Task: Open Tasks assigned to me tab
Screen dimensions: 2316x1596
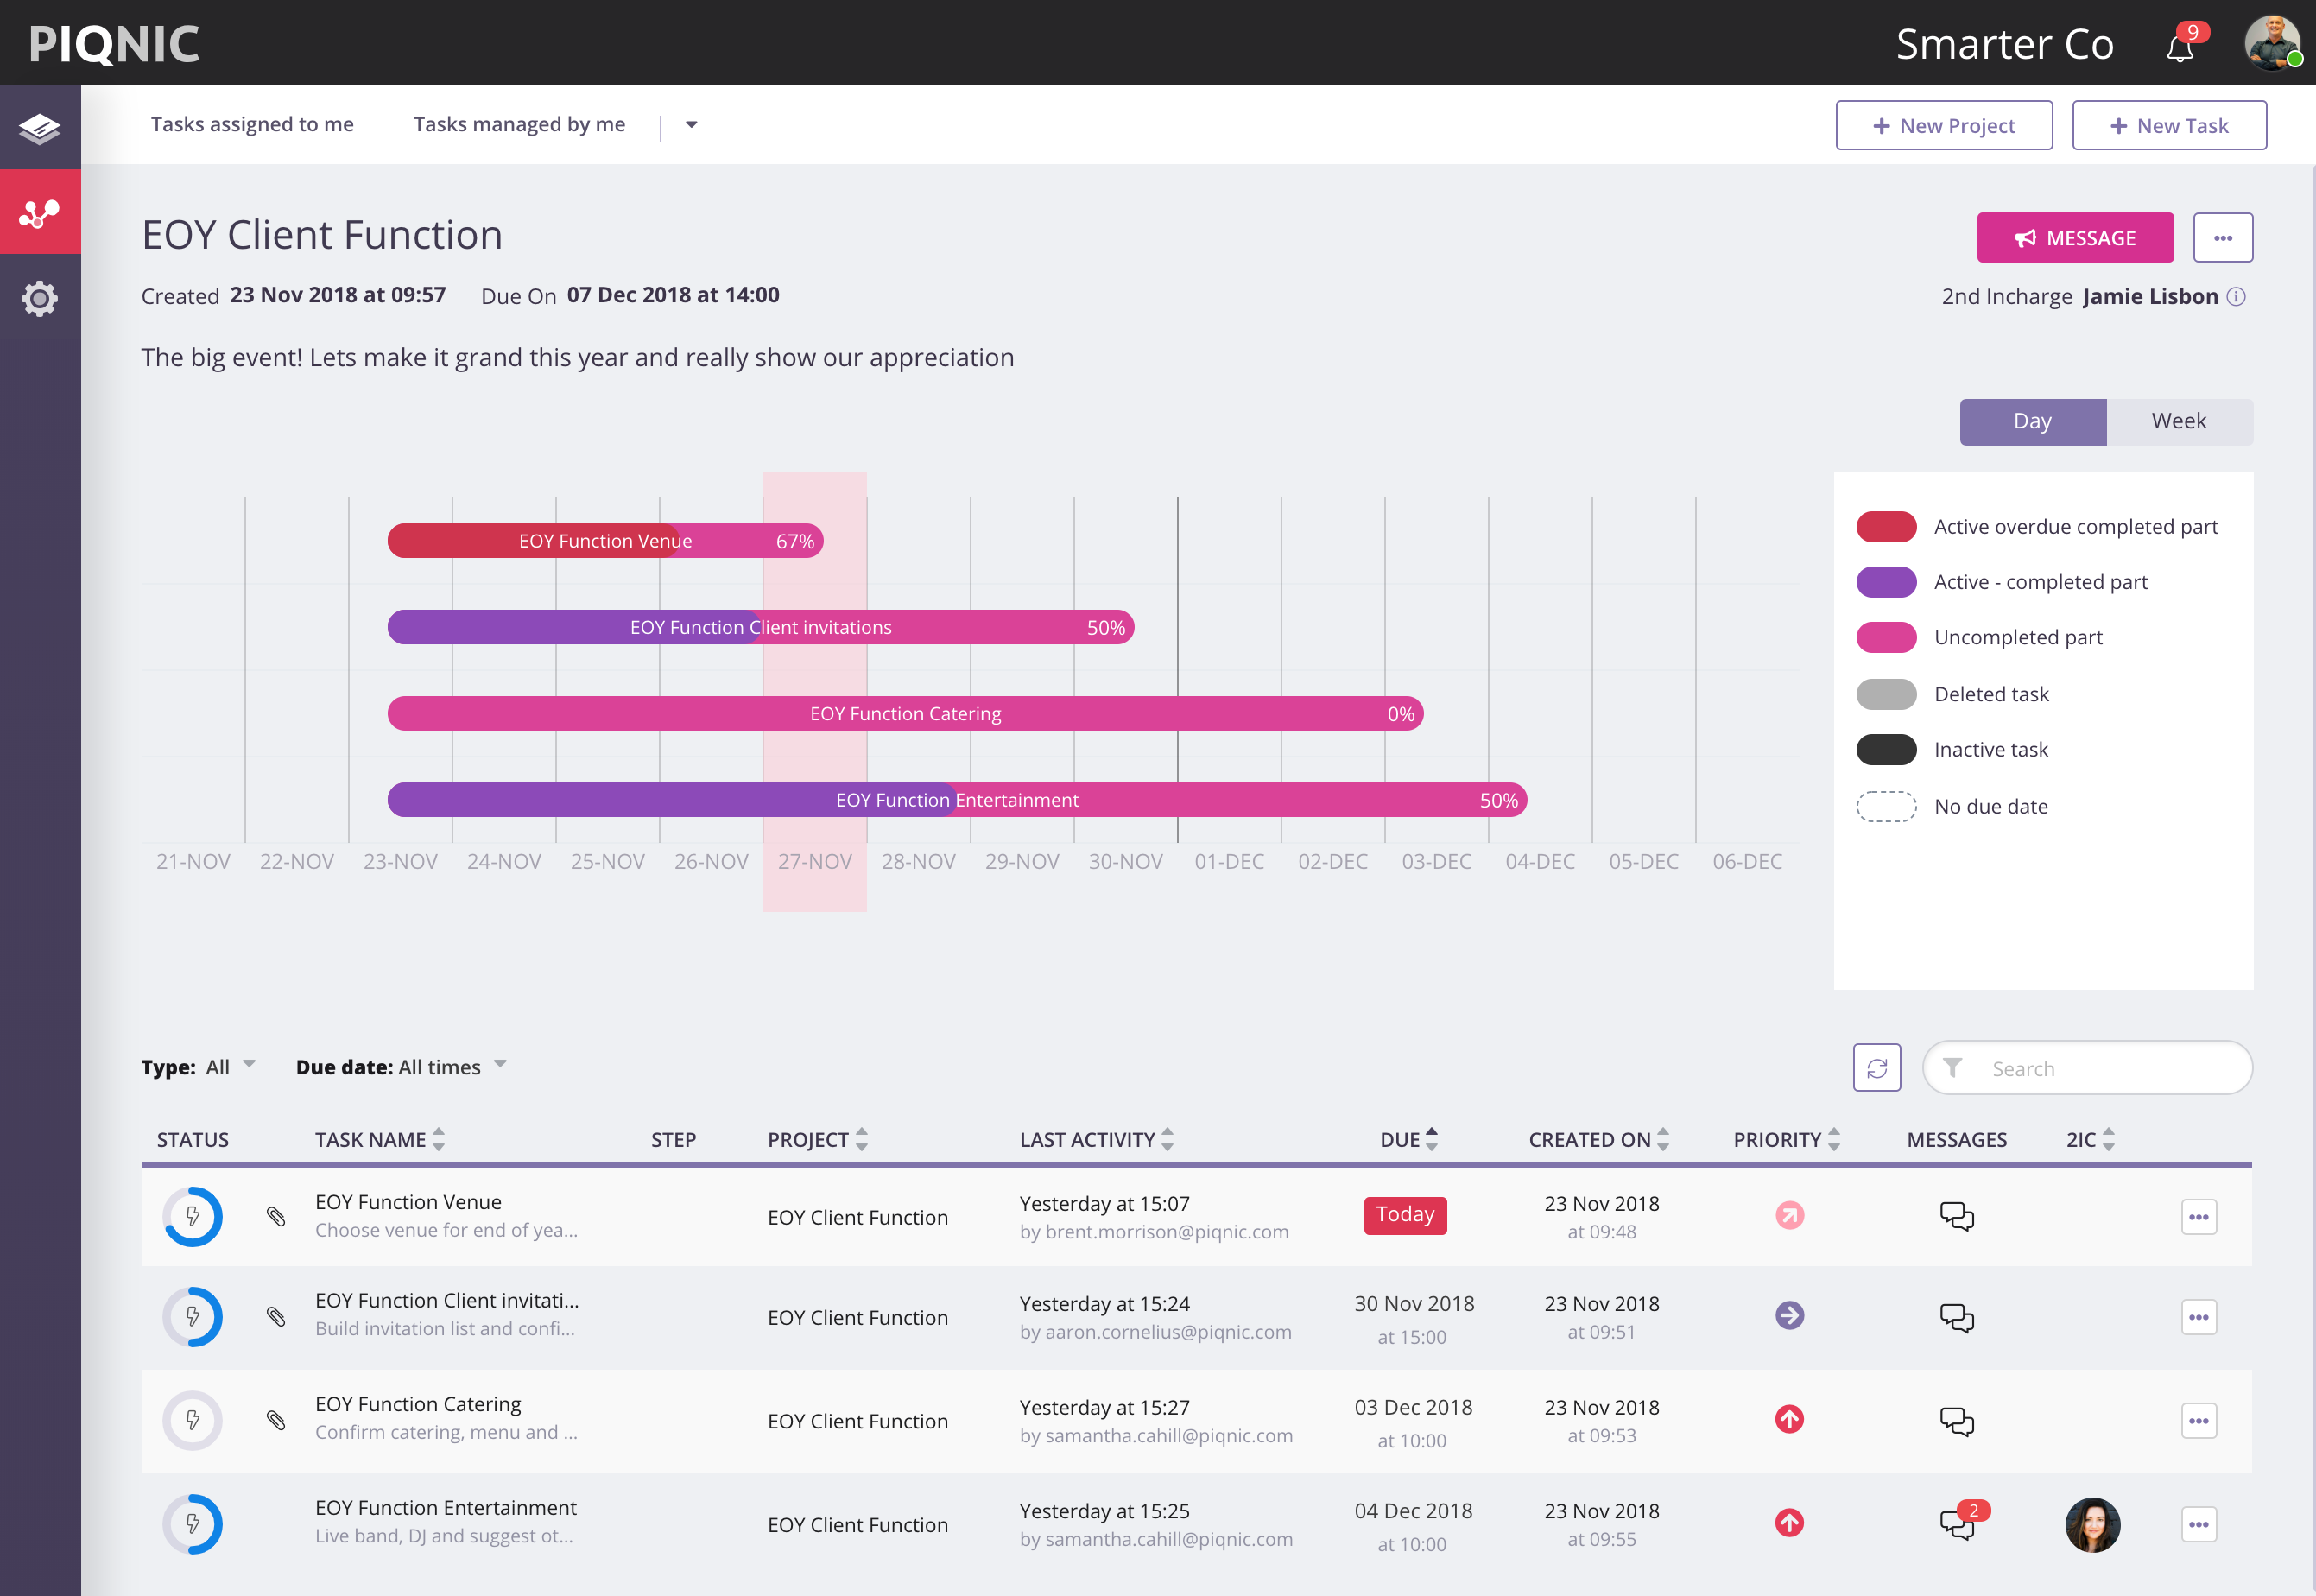Action: (x=252, y=125)
